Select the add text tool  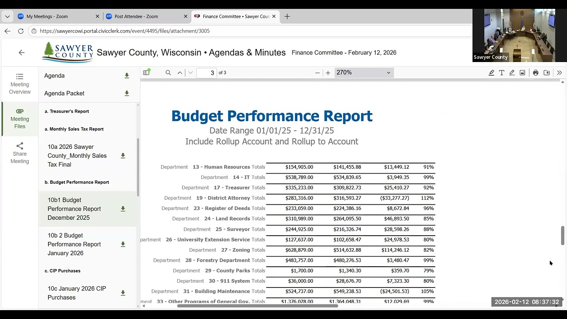pos(501,73)
